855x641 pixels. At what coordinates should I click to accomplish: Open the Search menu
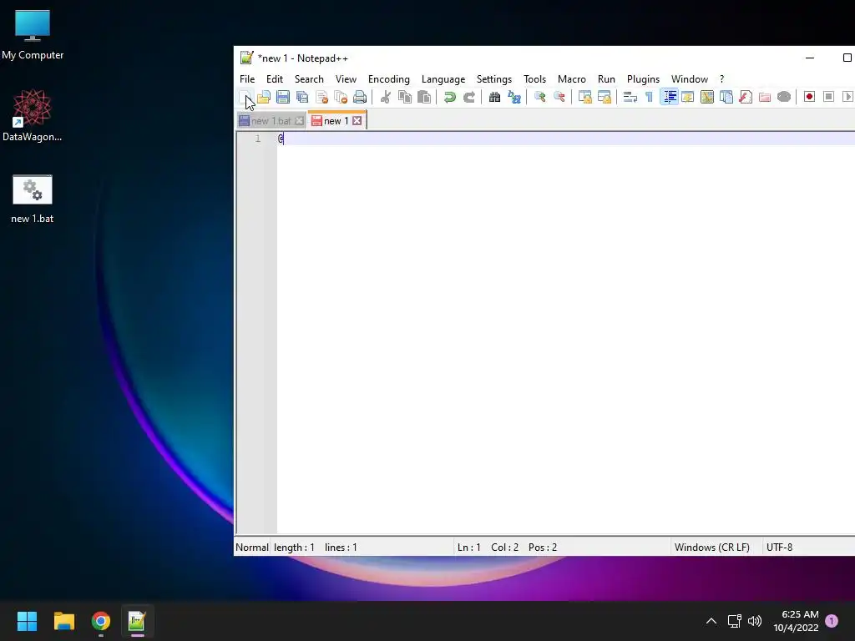point(309,79)
